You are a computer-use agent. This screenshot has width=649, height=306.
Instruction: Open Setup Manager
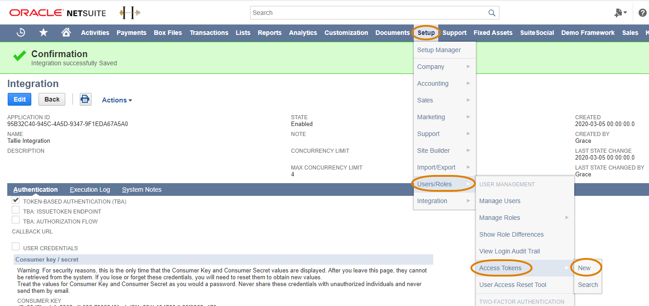tap(445, 50)
